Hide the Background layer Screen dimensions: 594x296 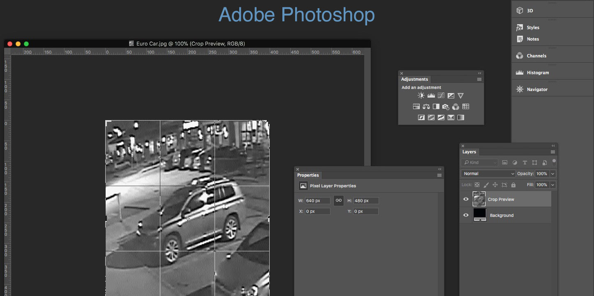[466, 215]
